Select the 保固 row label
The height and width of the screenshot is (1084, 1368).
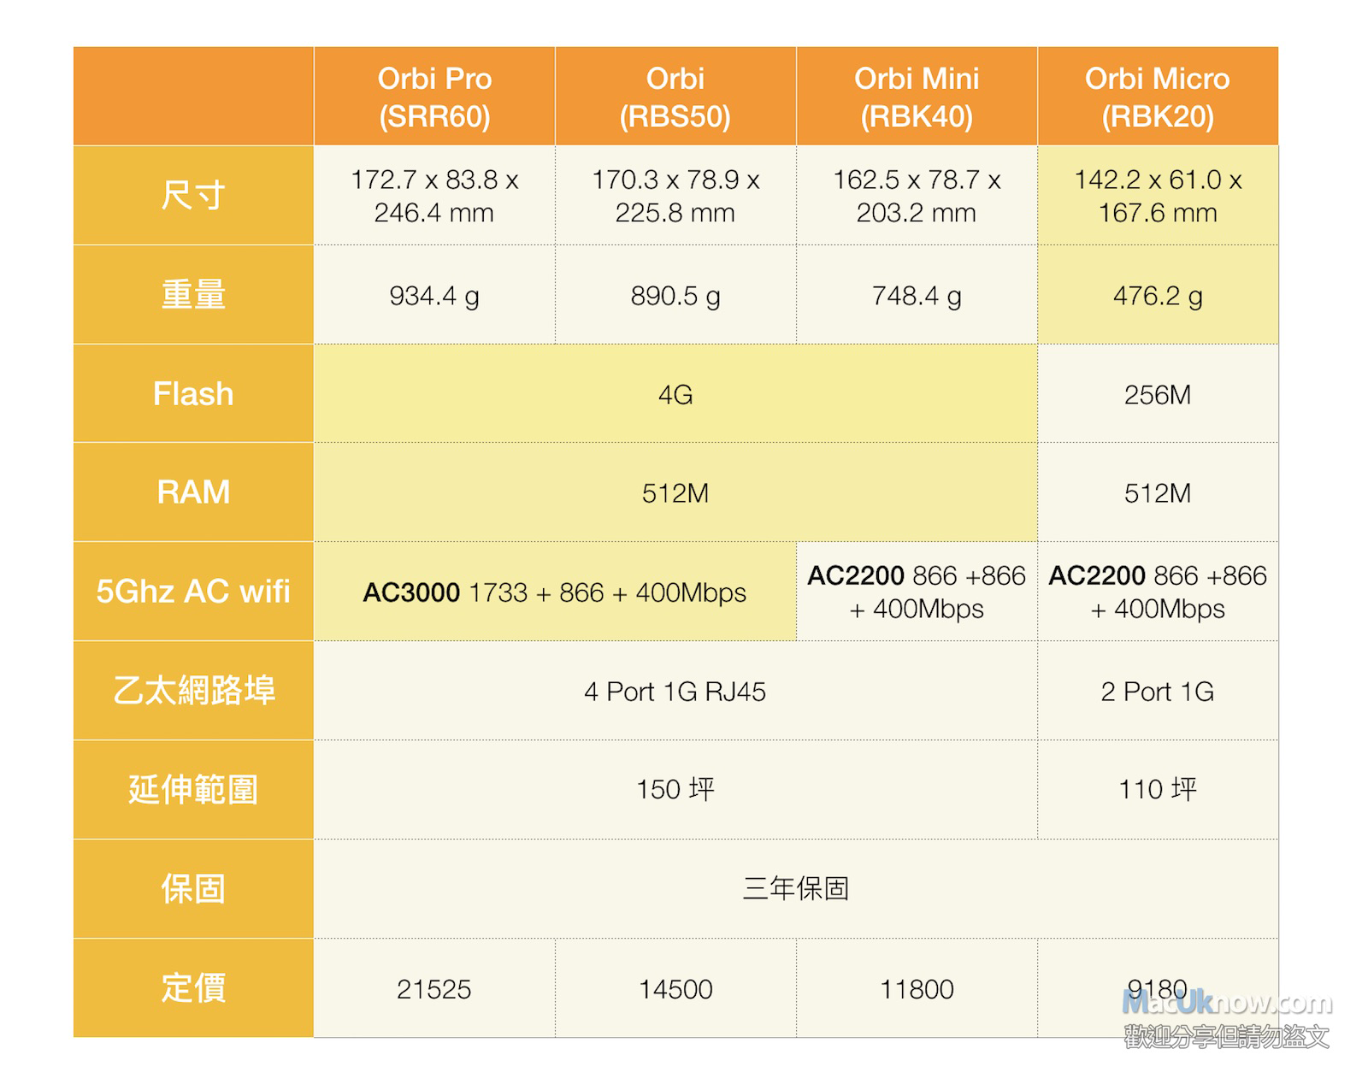pos(193,889)
